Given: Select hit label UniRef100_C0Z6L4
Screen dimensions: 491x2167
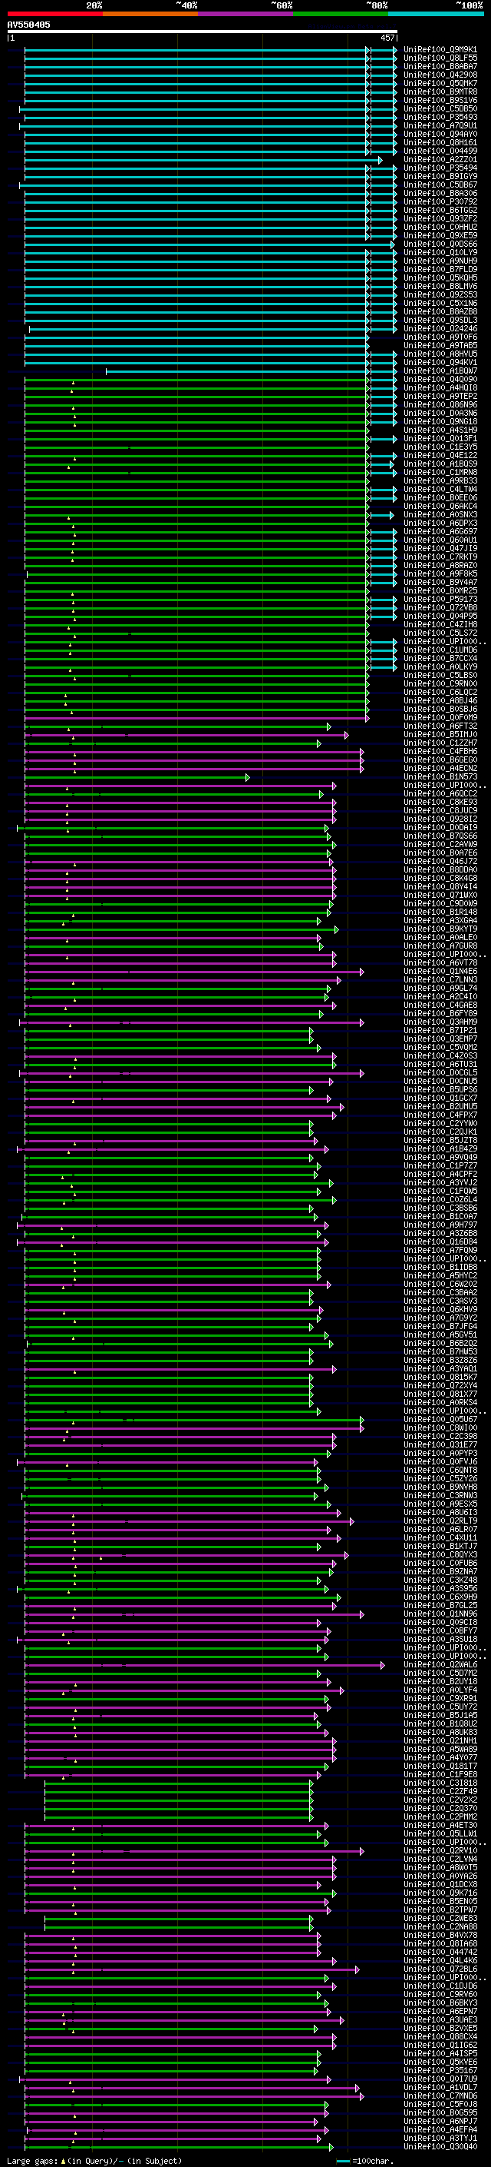Looking at the screenshot, I should click(x=440, y=1200).
